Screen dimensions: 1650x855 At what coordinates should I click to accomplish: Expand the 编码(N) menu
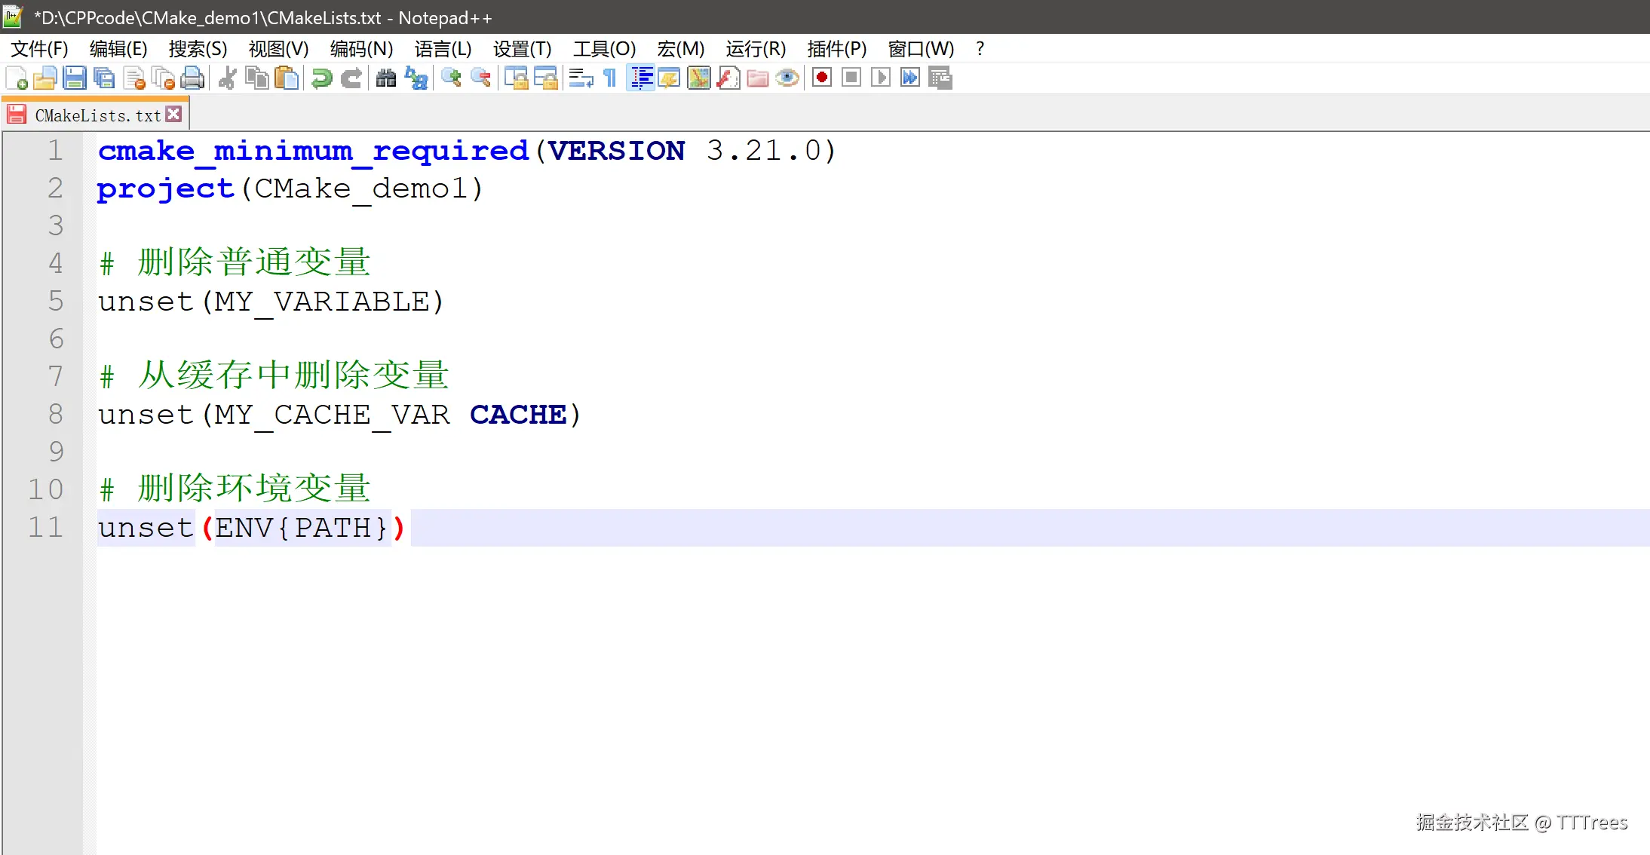coord(361,49)
